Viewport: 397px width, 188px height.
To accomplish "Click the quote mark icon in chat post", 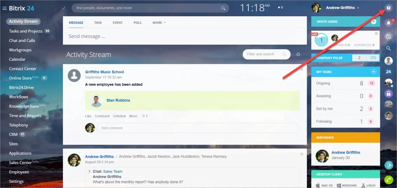I will coord(89,172).
